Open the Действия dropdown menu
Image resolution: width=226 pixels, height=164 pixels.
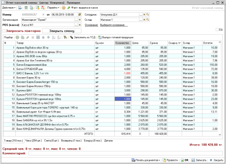pyautogui.click(x=9, y=8)
